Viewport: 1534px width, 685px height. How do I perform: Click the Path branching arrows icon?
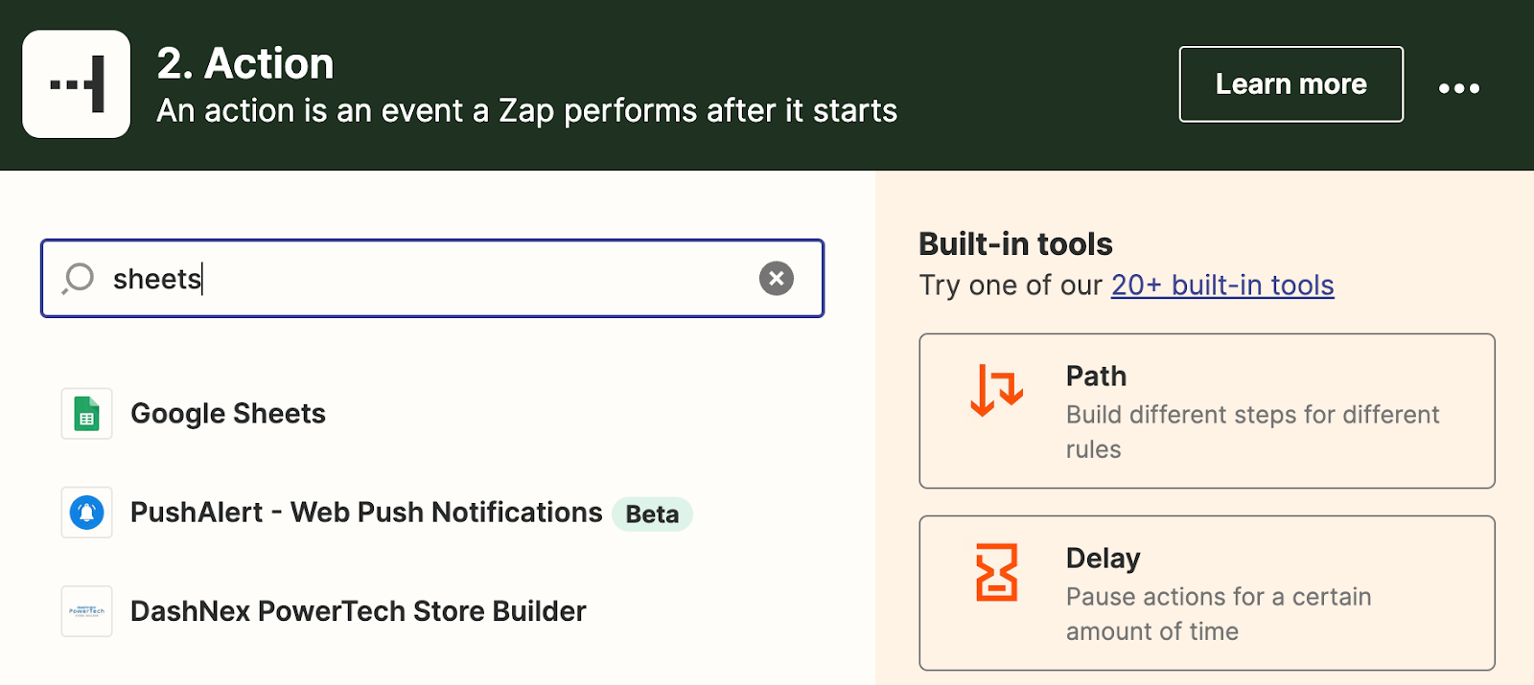pyautogui.click(x=996, y=390)
